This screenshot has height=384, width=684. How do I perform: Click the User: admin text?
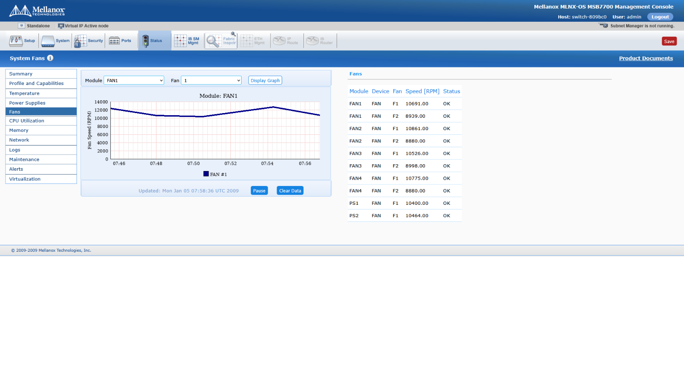(x=627, y=17)
